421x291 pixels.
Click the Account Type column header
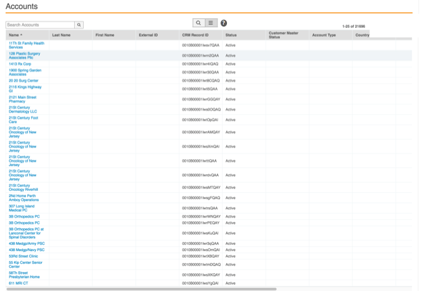tap(323, 35)
